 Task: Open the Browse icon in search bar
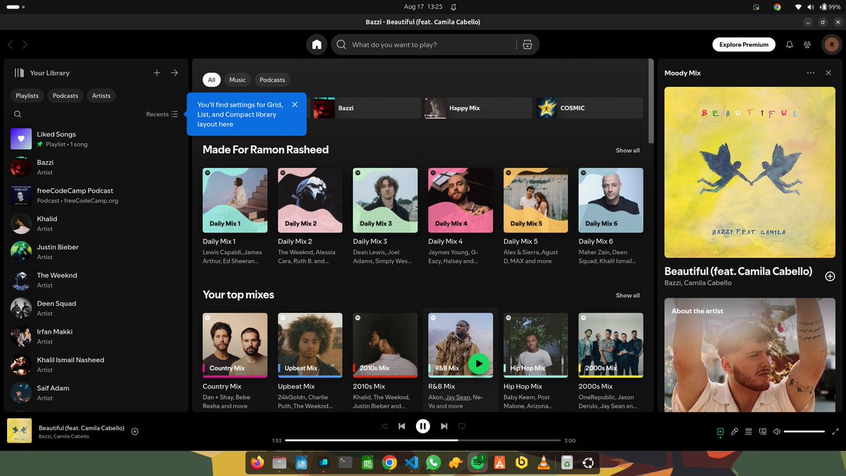pyautogui.click(x=527, y=44)
